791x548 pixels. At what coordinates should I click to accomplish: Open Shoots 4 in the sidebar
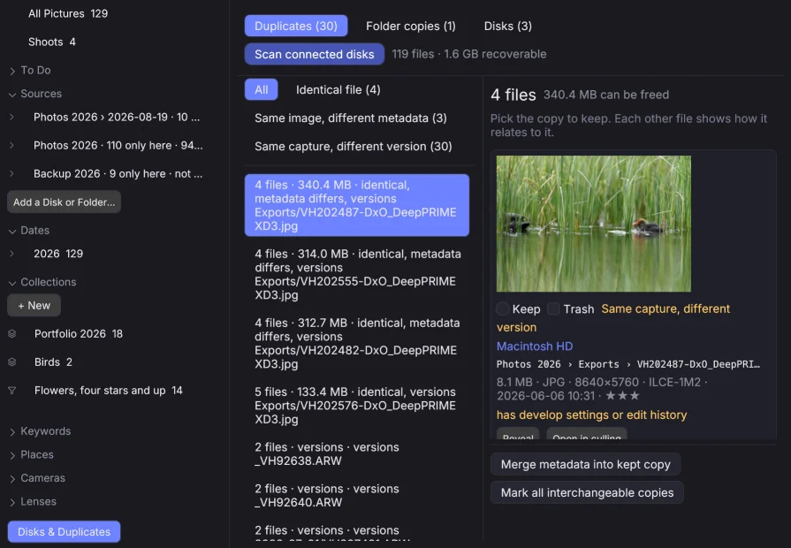point(52,42)
